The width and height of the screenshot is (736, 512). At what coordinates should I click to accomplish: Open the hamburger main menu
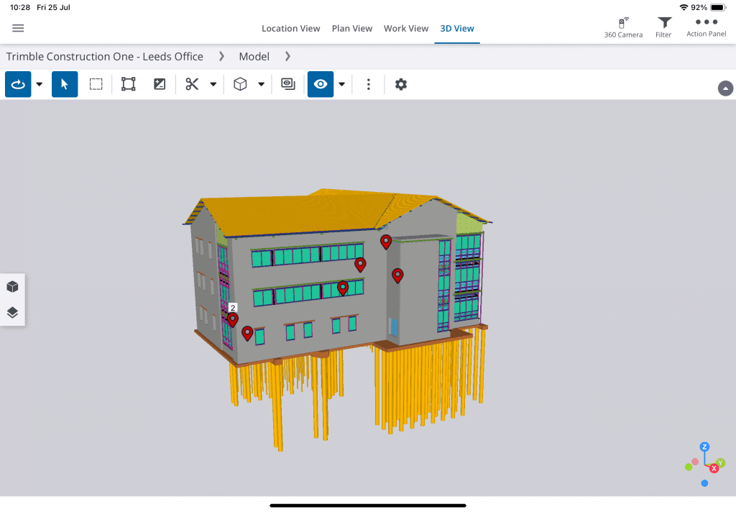(18, 28)
